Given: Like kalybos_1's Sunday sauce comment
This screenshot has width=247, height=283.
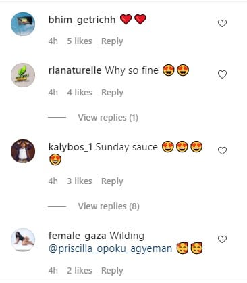Looking at the screenshot, I should (x=222, y=150).
